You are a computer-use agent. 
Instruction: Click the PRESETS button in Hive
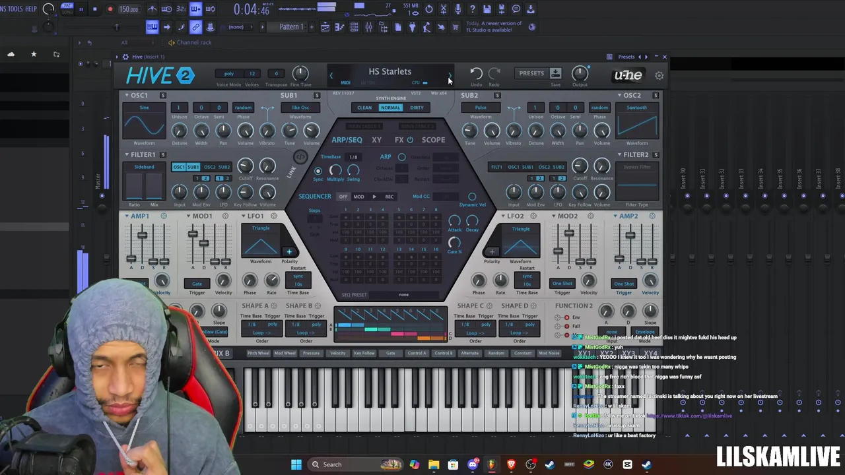point(531,73)
